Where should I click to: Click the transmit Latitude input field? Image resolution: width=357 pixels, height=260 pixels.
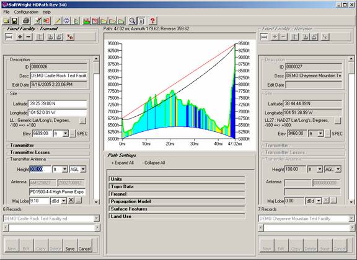tap(58, 104)
